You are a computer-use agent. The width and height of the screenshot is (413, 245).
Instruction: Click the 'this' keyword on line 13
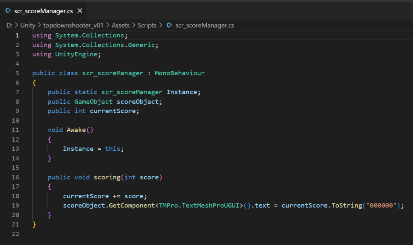point(113,149)
